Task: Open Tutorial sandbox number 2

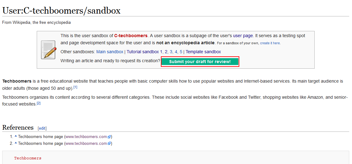Action: click(x=166, y=52)
